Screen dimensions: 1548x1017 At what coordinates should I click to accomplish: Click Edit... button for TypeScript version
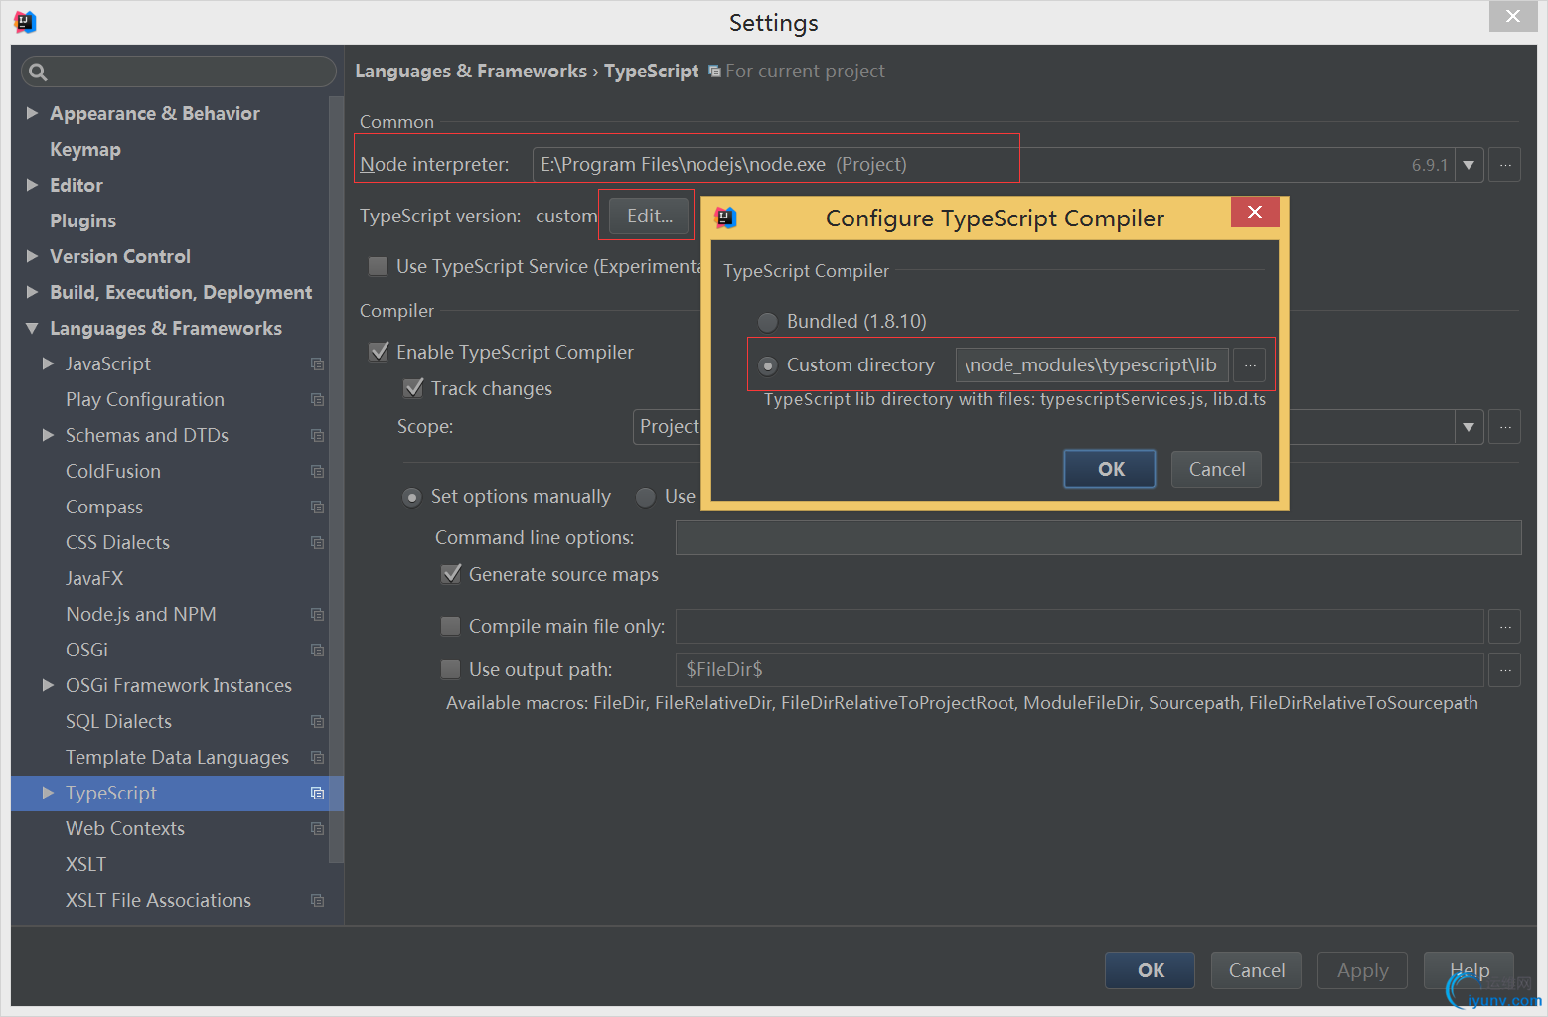click(x=649, y=216)
